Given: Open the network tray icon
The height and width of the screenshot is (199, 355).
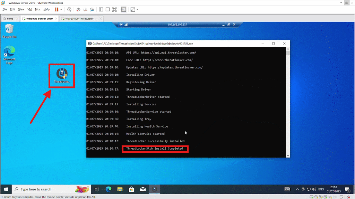Looking at the screenshot, I should (x=309, y=189).
